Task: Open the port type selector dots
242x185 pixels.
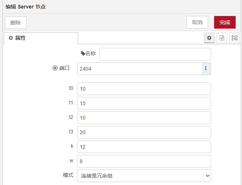Action: pyautogui.click(x=206, y=69)
